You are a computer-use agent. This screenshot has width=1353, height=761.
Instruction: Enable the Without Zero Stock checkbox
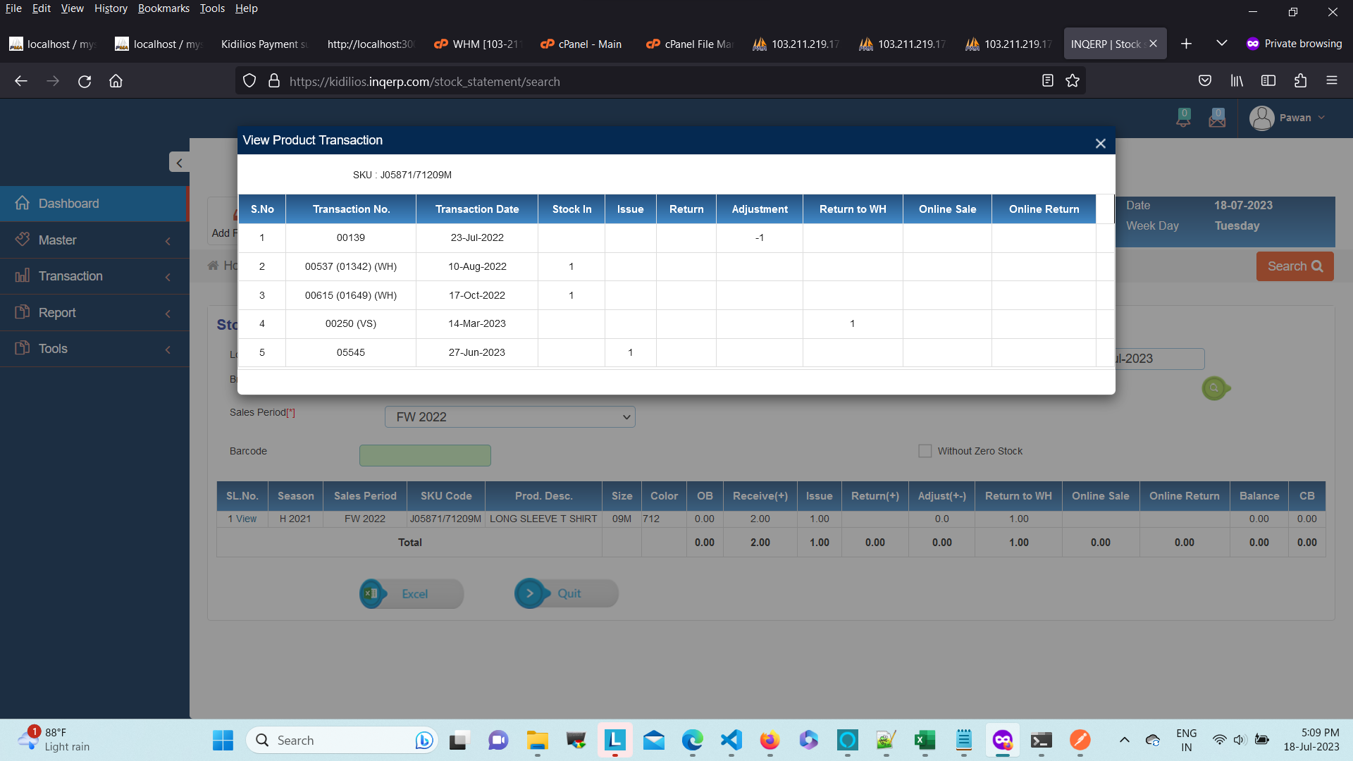[x=925, y=451]
